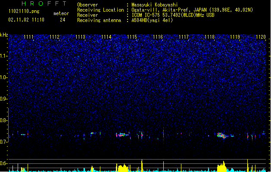The image size is (271, 172).
Task: Select antenna value A504HB(yagi 4el)
Action: (152, 20)
